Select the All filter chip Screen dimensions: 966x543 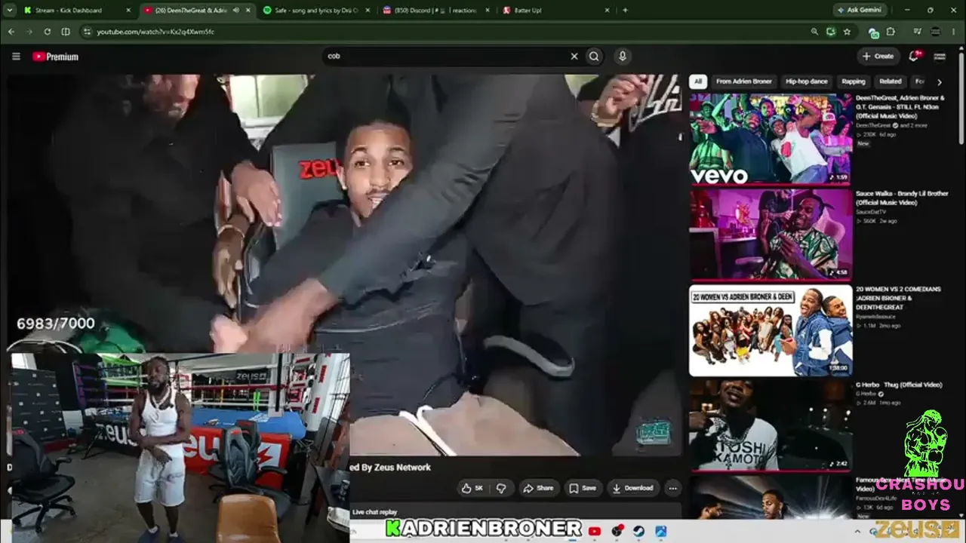698,81
